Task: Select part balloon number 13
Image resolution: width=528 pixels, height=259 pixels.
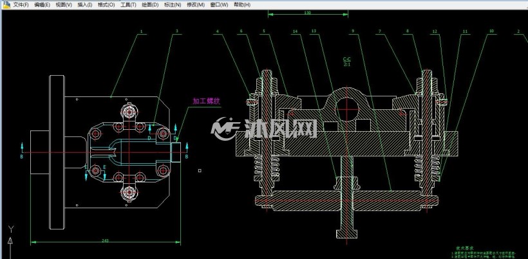Action: coord(314,31)
